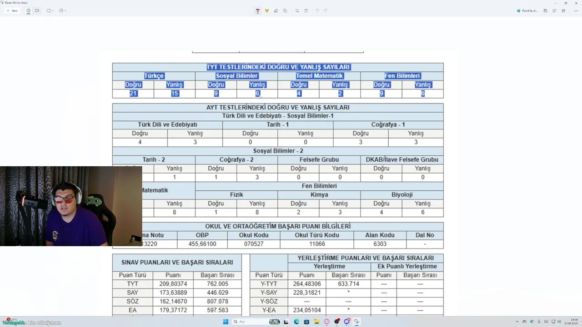Click the Okul Kodu value 070527
This screenshot has height=327, width=582.
pos(254,244)
